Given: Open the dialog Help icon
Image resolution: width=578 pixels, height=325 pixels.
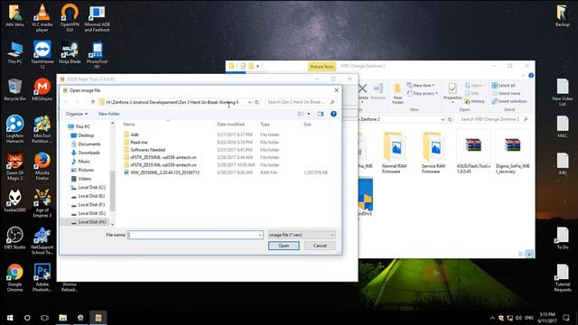Looking at the screenshot, I should click(333, 114).
